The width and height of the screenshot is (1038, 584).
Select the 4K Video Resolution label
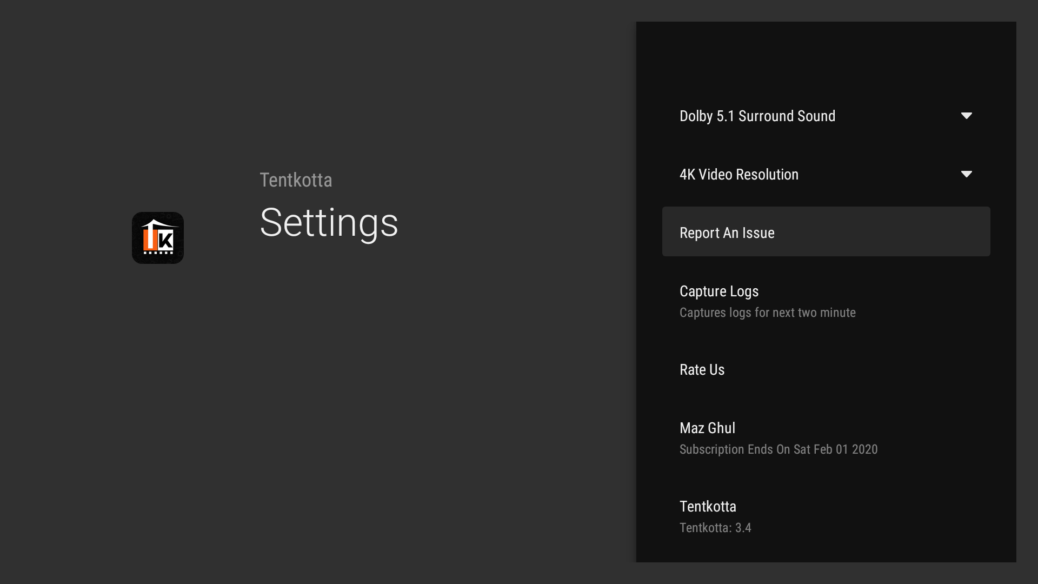pyautogui.click(x=738, y=175)
